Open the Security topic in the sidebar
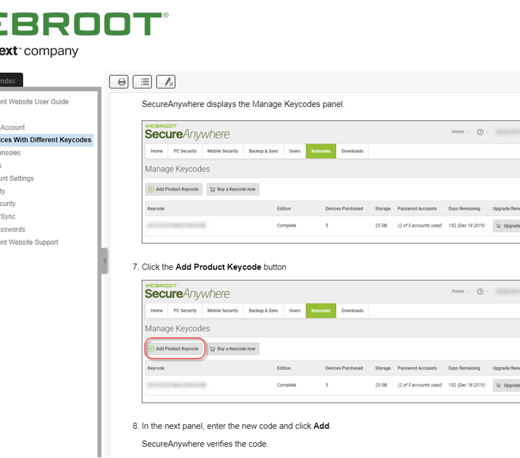 (8, 204)
